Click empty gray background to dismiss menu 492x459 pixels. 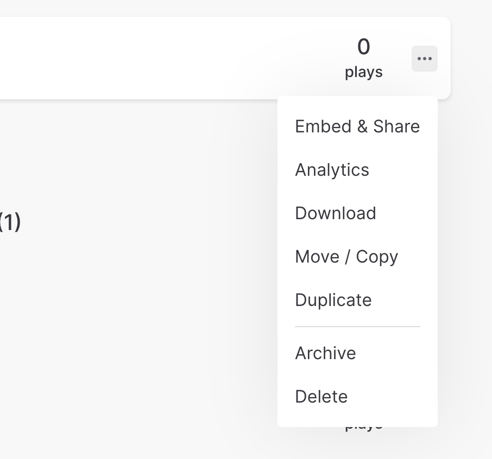coord(125,314)
